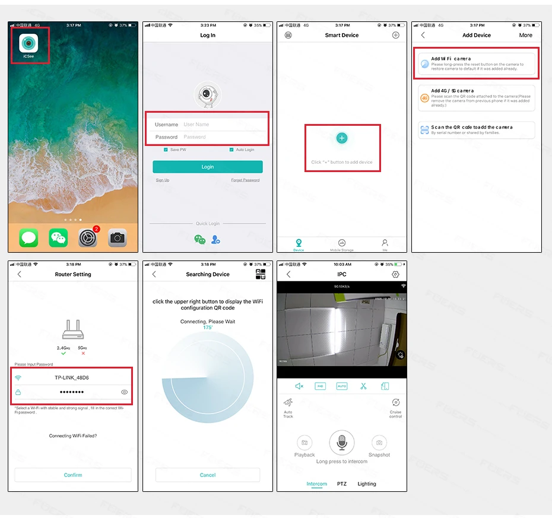
Task: Tap the center green plus add-device button
Action: tap(342, 138)
